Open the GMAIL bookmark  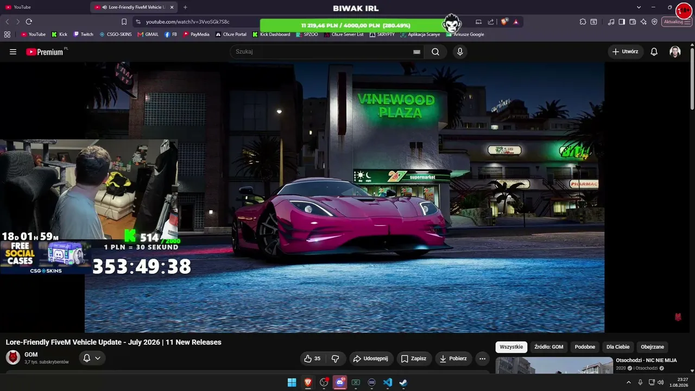coord(148,34)
